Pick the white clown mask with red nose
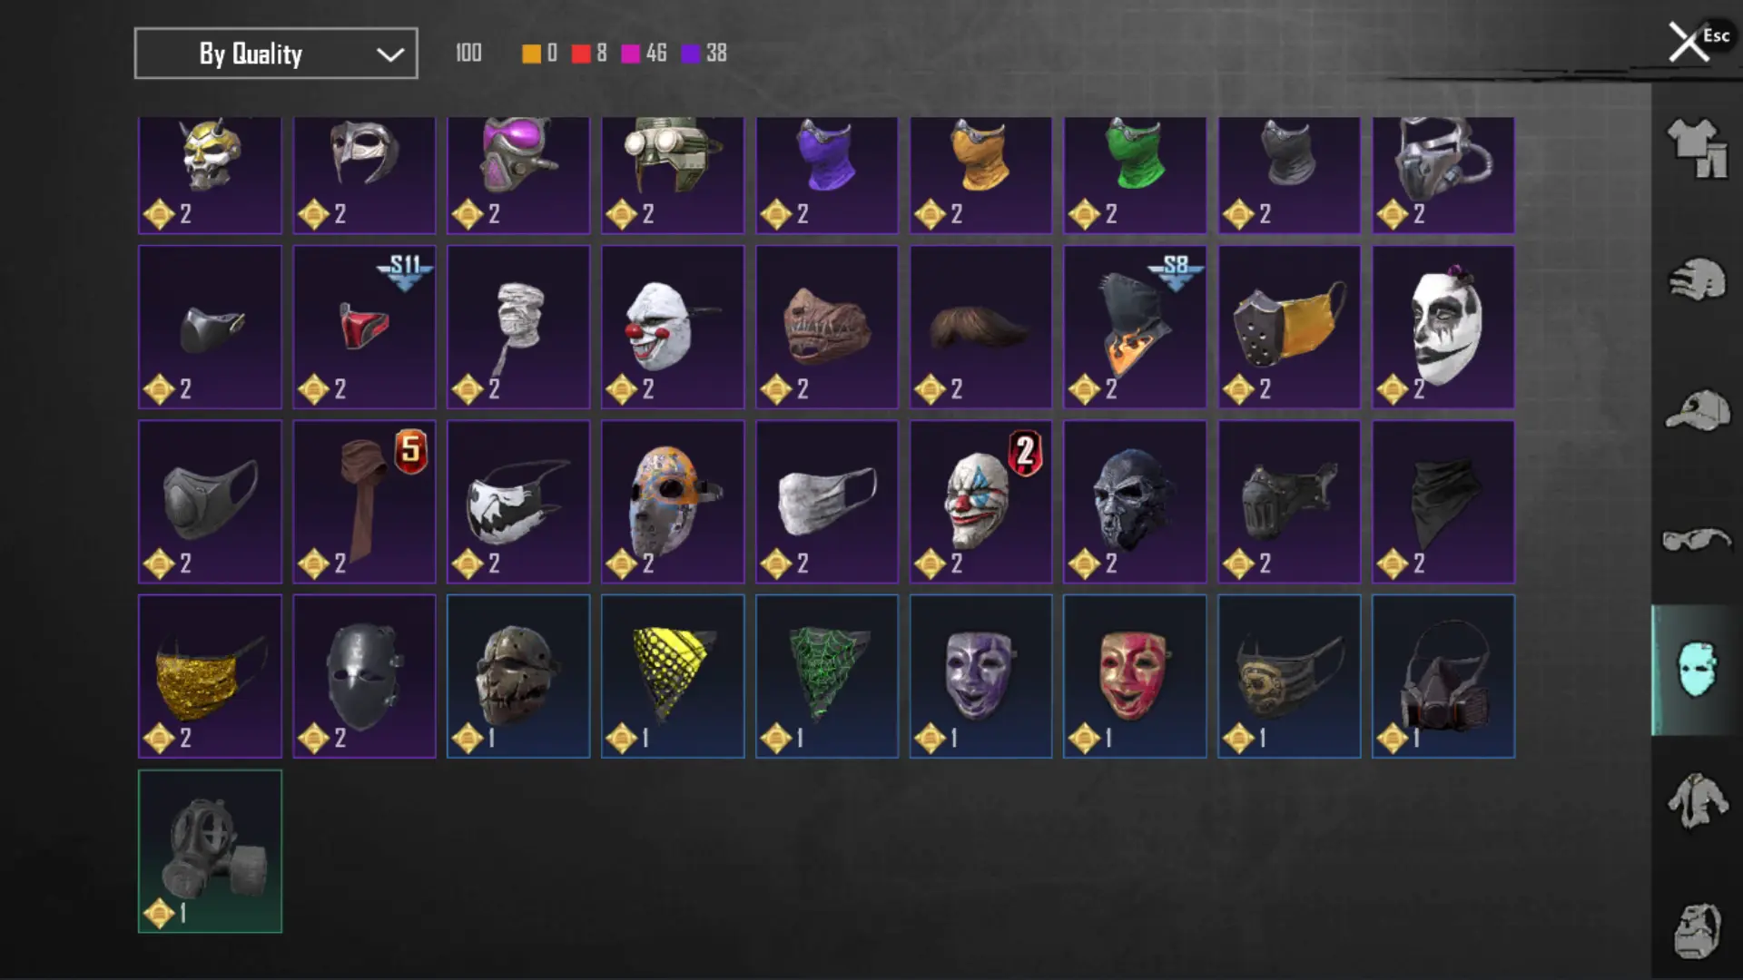 click(x=673, y=327)
